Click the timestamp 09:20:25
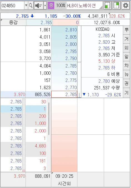The width and height of the screenshot is (131, 188). pyautogui.click(x=64, y=176)
